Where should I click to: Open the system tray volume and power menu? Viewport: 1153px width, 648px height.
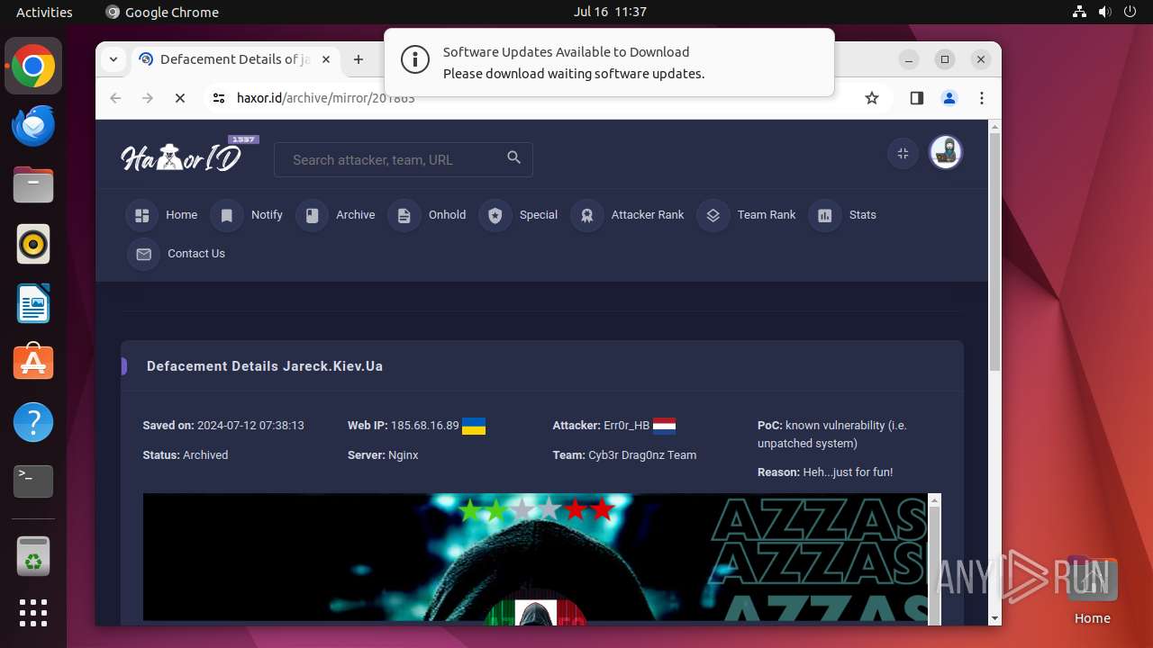click(x=1105, y=12)
